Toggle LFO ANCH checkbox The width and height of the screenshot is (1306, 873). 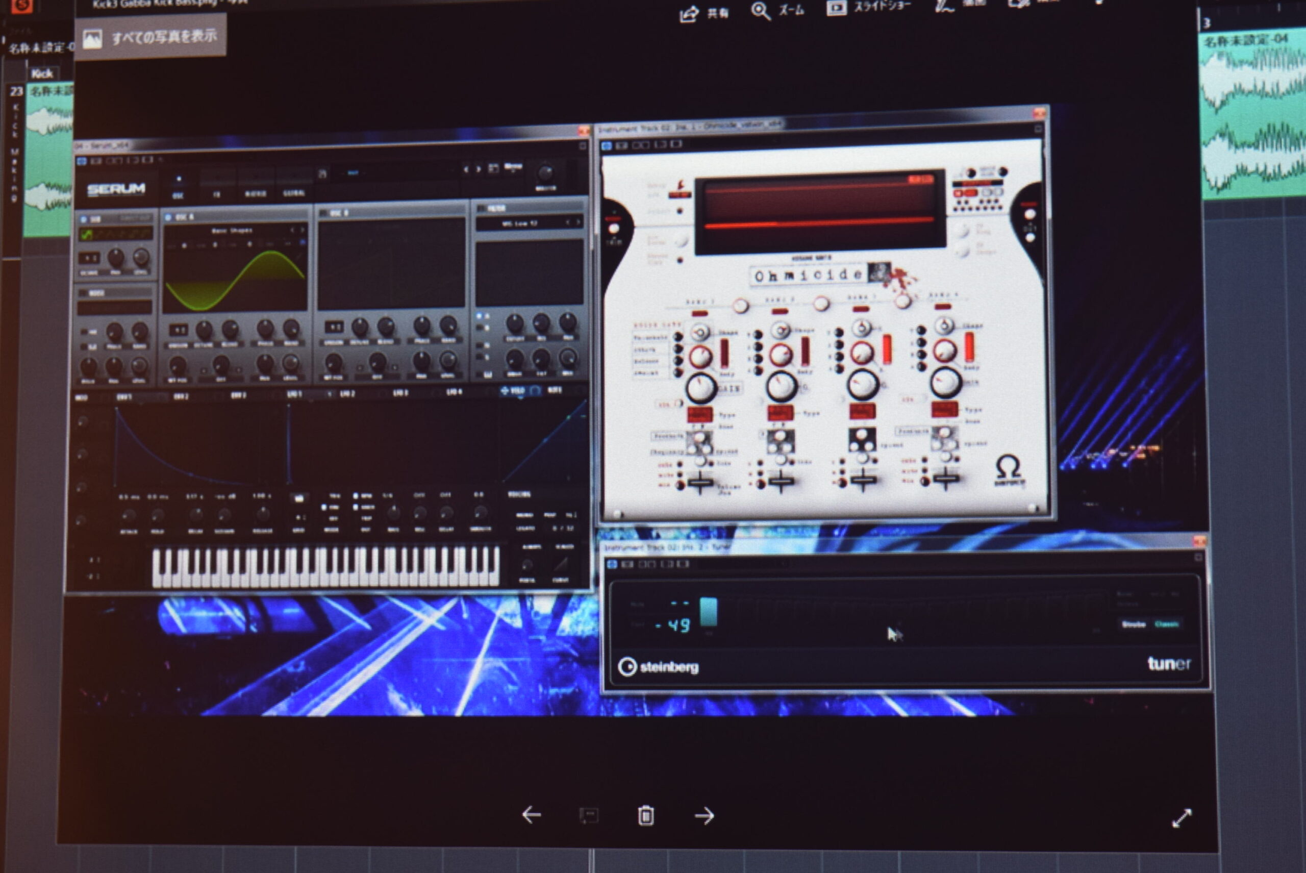tap(356, 507)
